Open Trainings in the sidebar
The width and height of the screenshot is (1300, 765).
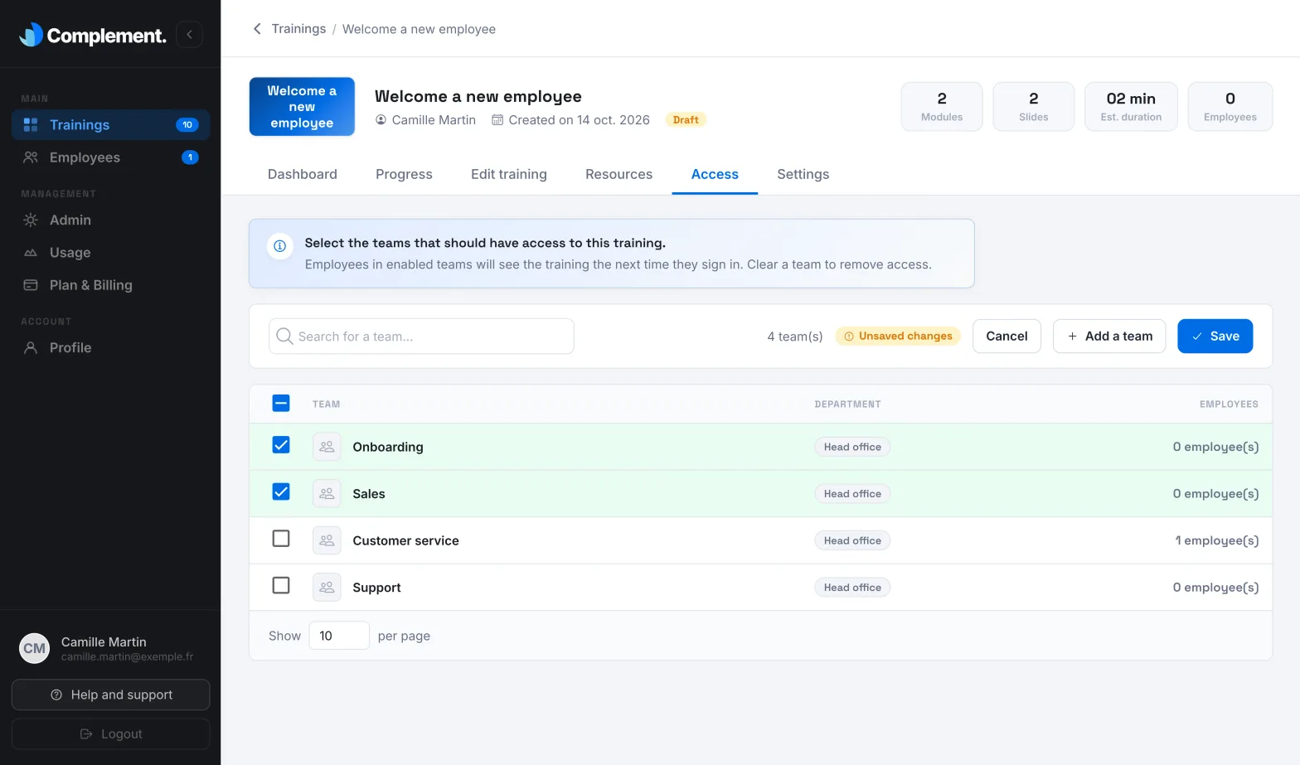(110, 125)
